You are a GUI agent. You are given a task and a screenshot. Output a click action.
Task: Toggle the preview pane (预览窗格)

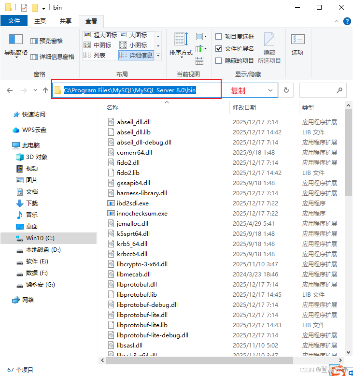pyautogui.click(x=46, y=41)
